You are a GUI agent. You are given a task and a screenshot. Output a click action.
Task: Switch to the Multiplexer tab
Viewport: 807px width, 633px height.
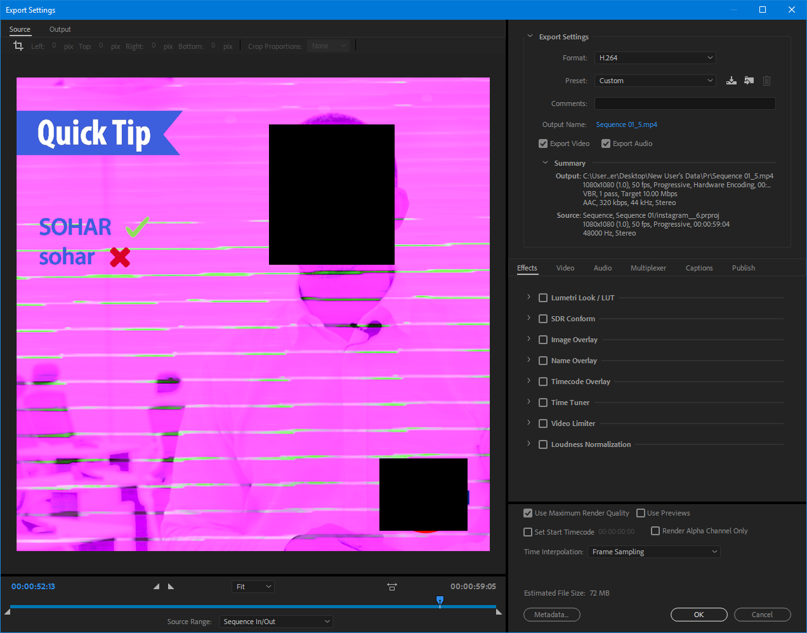tap(648, 268)
